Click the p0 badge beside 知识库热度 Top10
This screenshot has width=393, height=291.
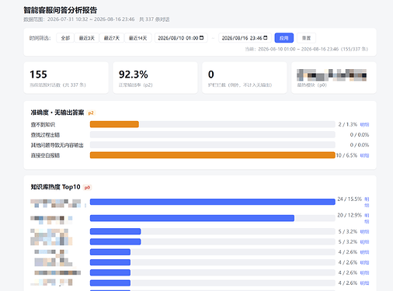(87, 187)
